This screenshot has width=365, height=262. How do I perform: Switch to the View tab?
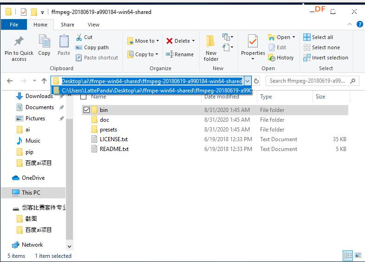pos(94,25)
